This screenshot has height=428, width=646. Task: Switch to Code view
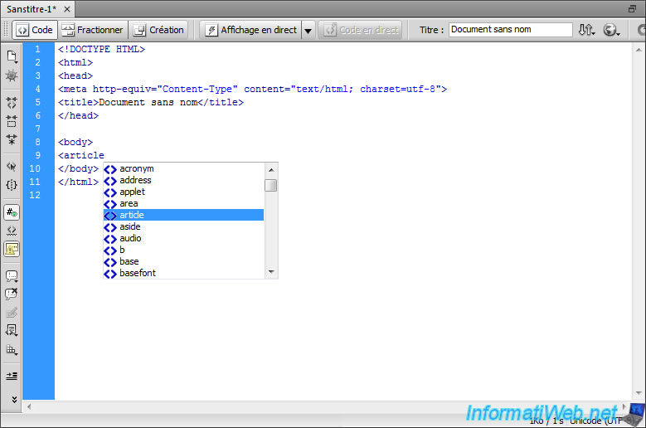(x=35, y=30)
